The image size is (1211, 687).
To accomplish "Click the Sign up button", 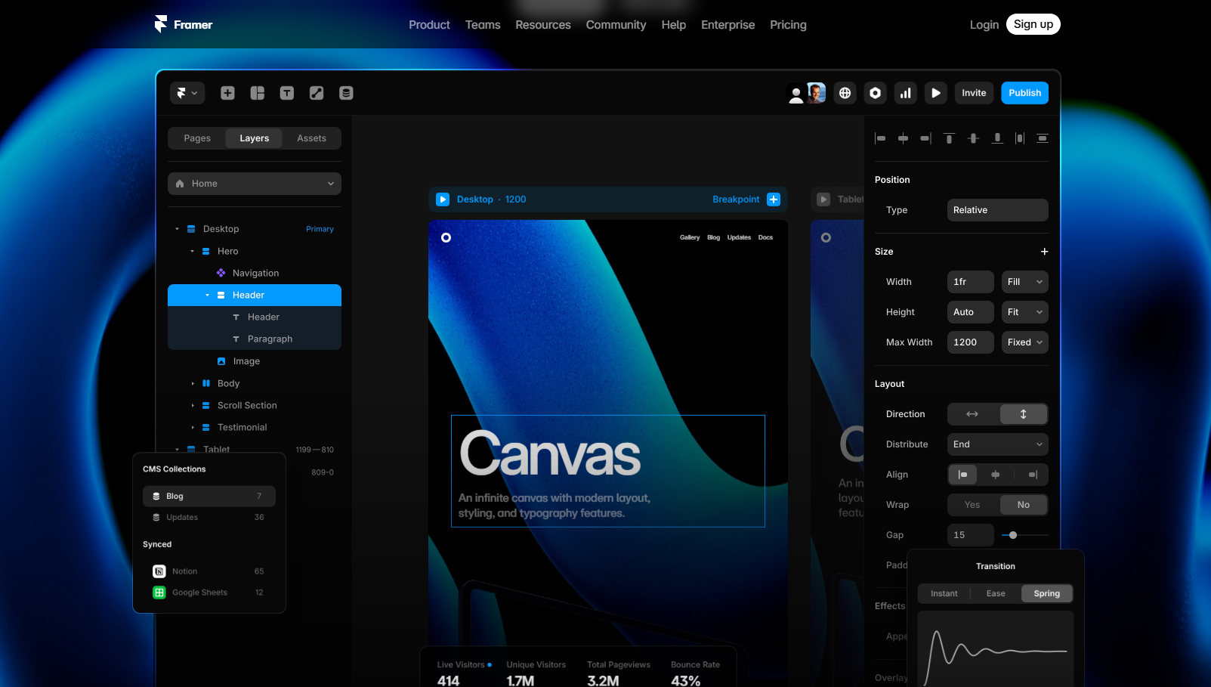I will (1033, 24).
